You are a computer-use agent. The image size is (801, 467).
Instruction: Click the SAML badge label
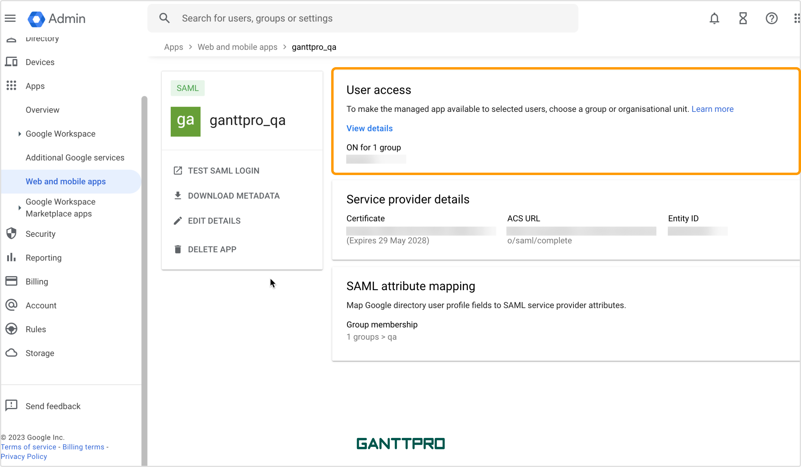pyautogui.click(x=187, y=88)
